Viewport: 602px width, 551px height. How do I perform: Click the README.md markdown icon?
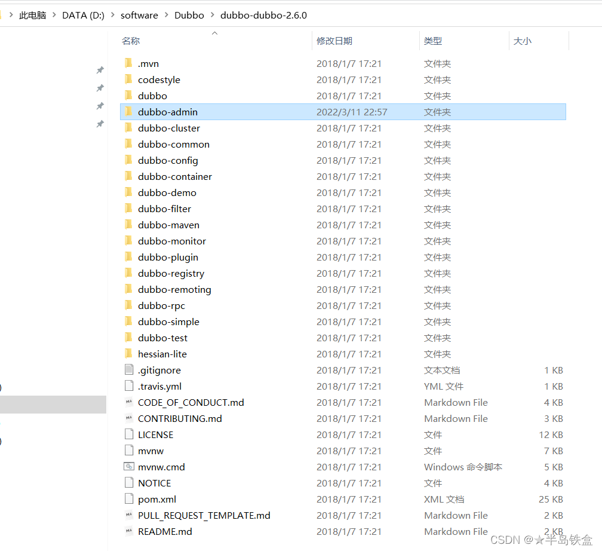[x=129, y=531]
